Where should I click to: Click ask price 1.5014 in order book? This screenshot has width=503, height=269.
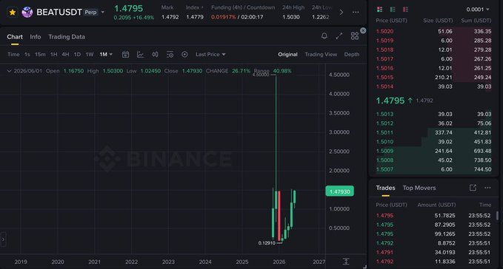click(x=384, y=86)
